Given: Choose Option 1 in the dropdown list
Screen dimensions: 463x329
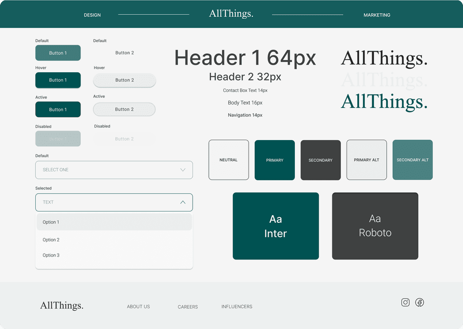Looking at the screenshot, I should pyautogui.click(x=114, y=222).
